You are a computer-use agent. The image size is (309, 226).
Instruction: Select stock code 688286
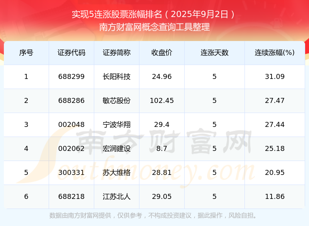click(71, 101)
